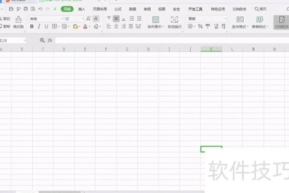This screenshot has width=289, height=193.
Task: Open the Document Assistant highlighted ribbon button
Action: [281, 22]
